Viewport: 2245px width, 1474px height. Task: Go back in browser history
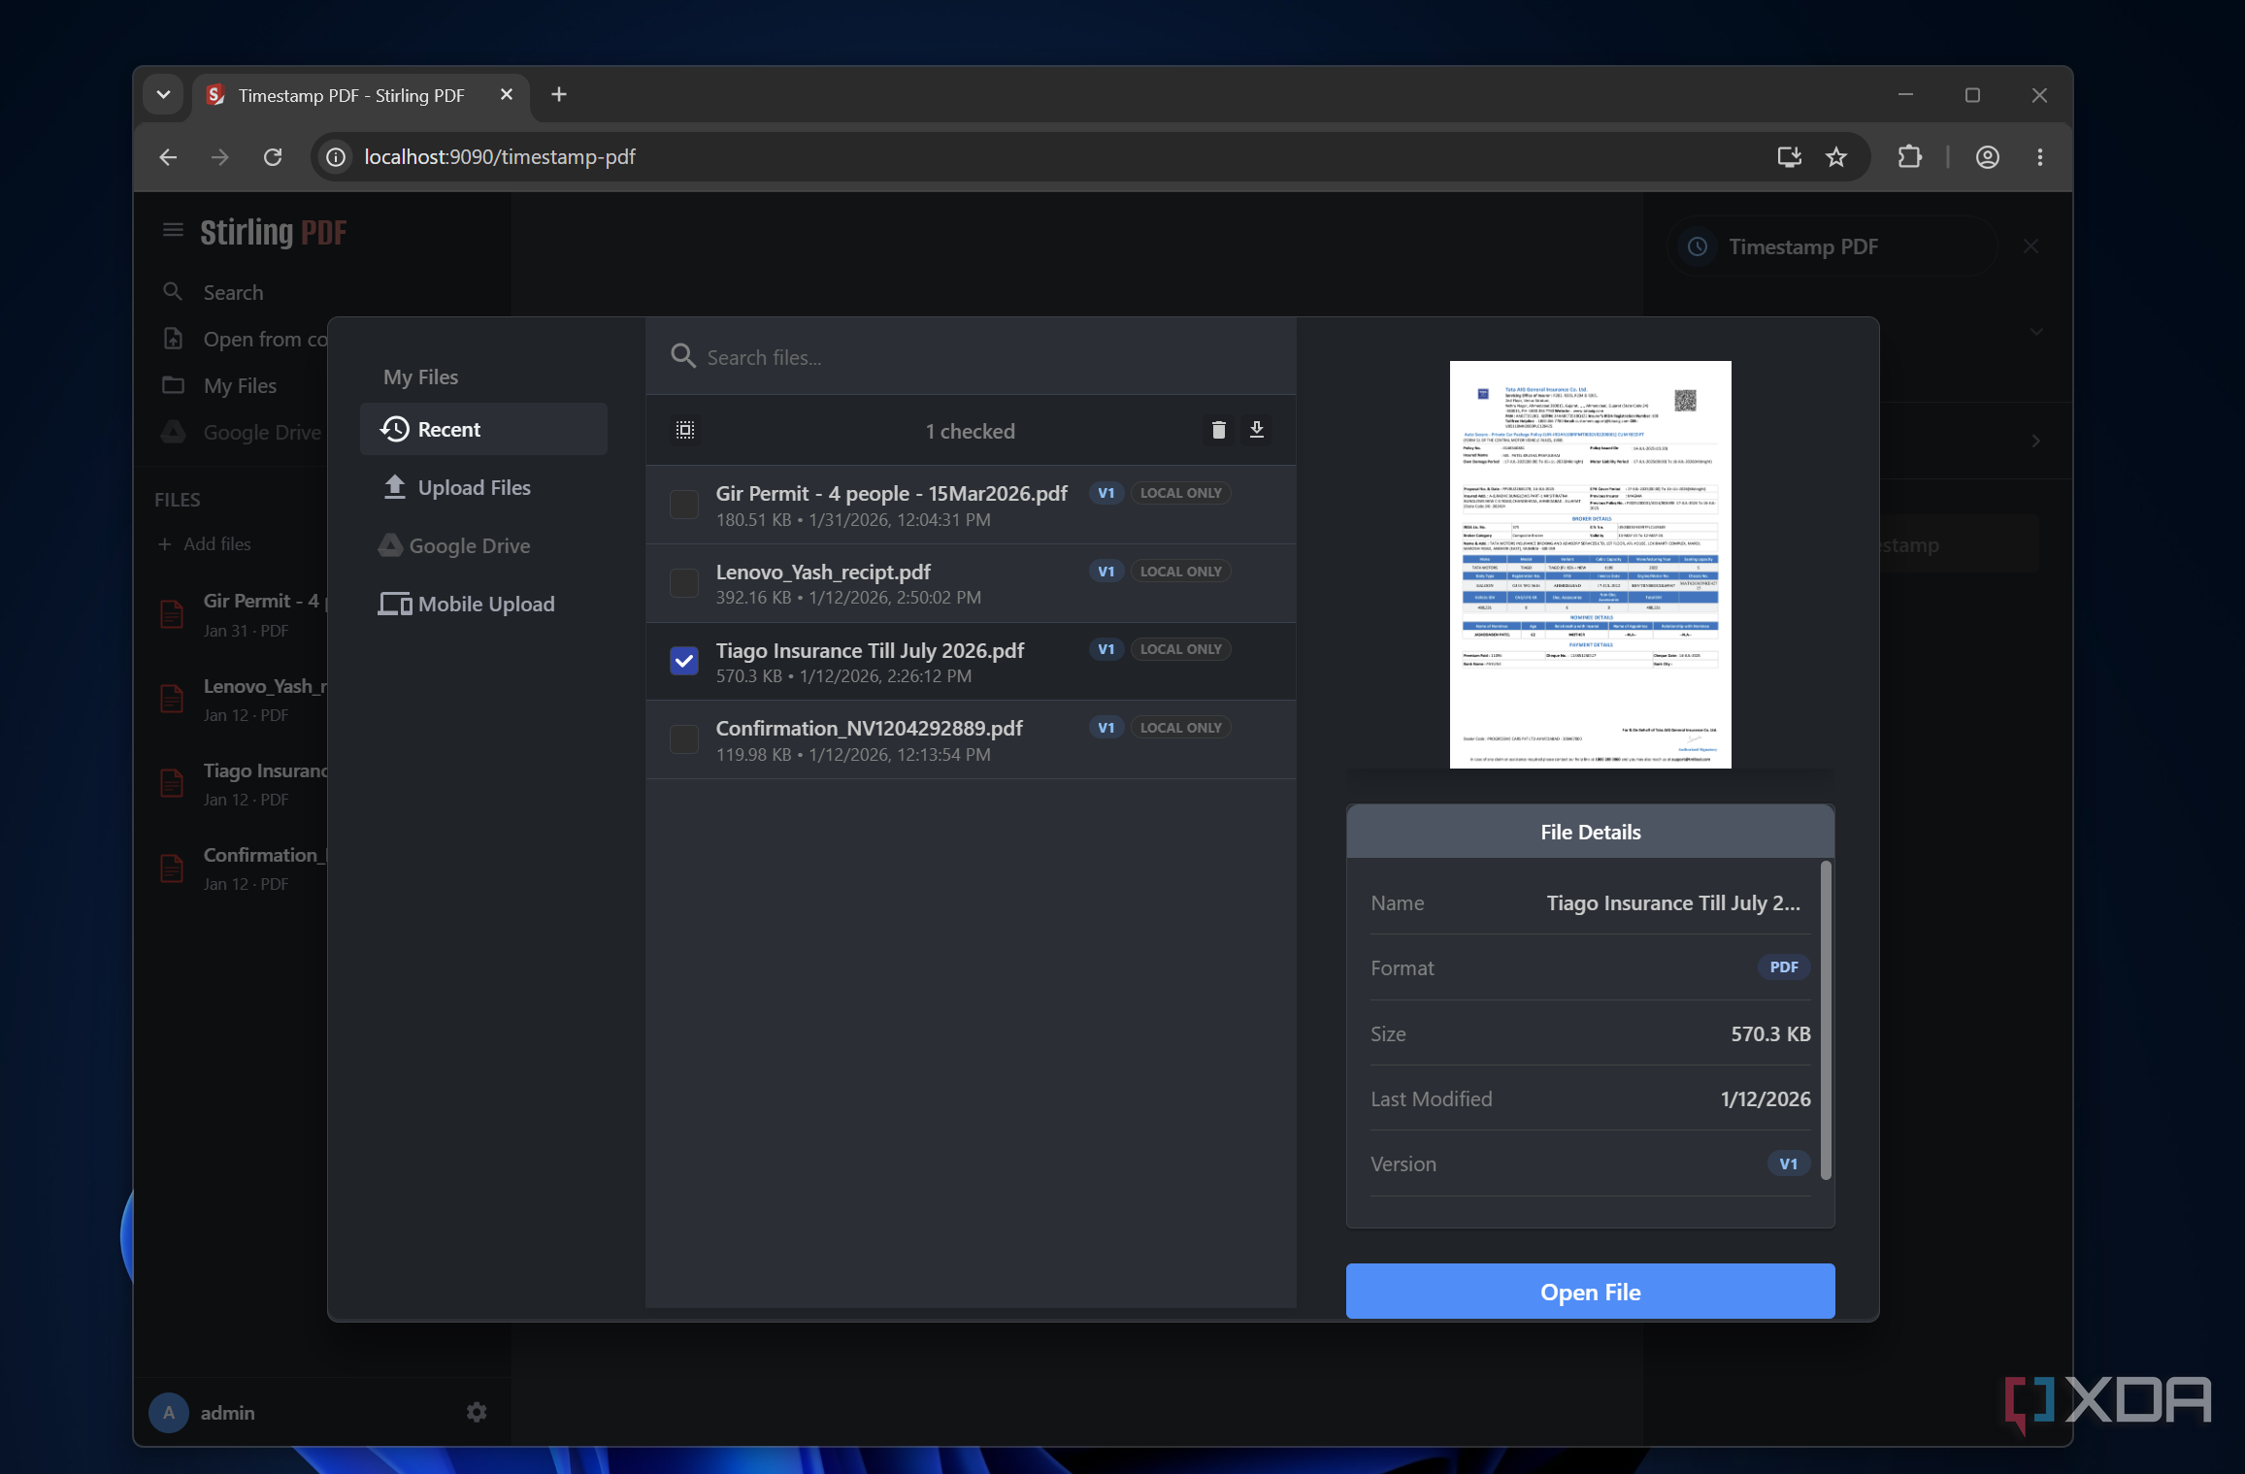click(x=168, y=156)
